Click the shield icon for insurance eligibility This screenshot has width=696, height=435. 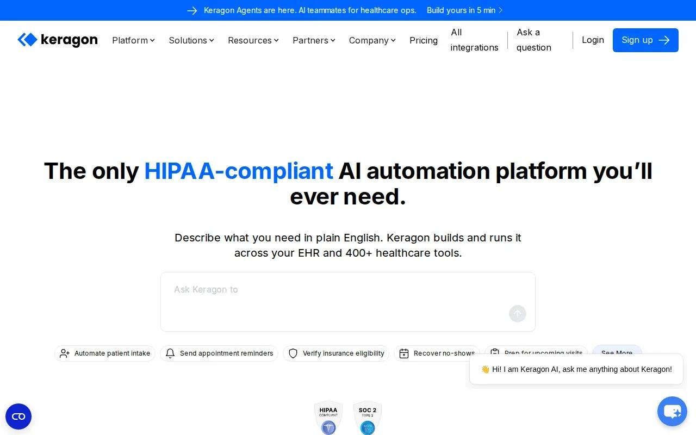[x=293, y=353]
